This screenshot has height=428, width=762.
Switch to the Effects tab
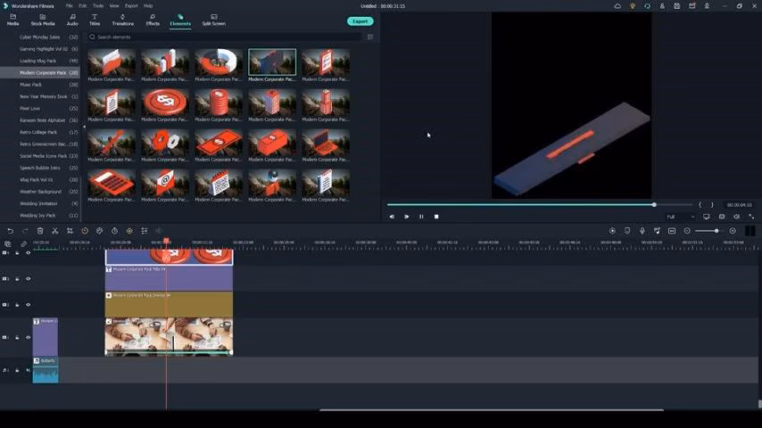[153, 20]
